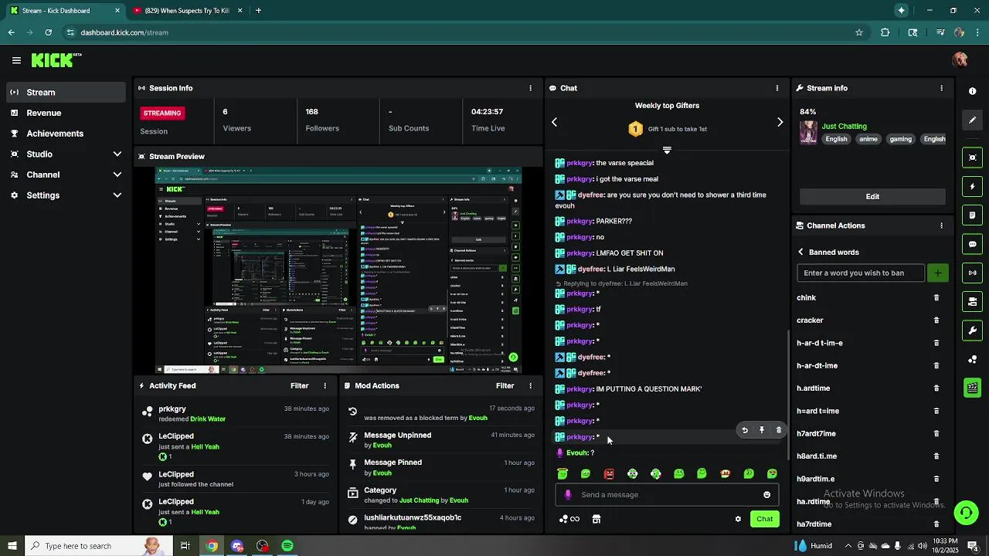Go back from Banned words list
This screenshot has width=989, height=556.
[x=800, y=252]
